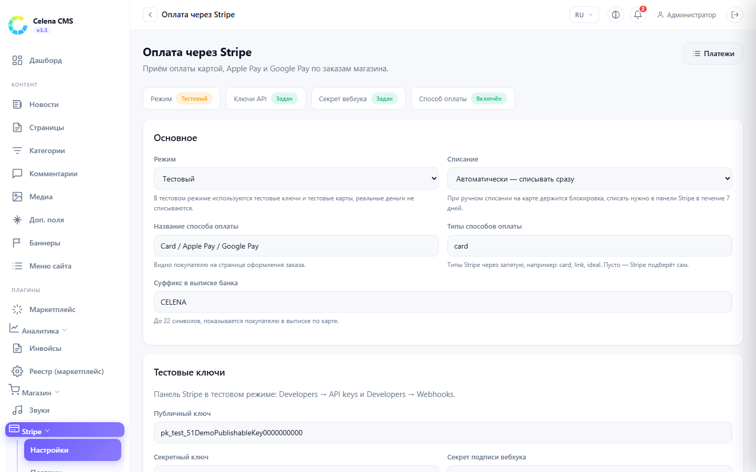
Task: Open the Режим select dropdown
Action: [296, 179]
